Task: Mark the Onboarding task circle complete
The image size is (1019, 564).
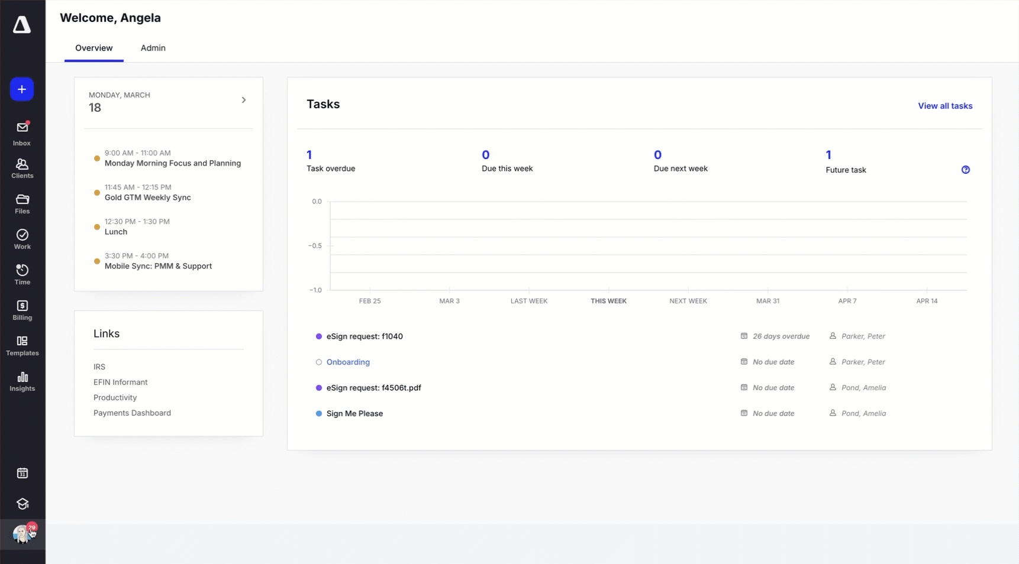Action: (x=319, y=362)
